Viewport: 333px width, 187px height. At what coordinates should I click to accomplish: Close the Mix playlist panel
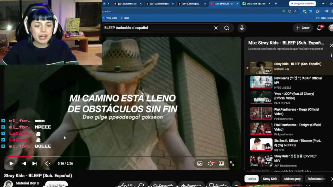pyautogui.click(x=331, y=45)
